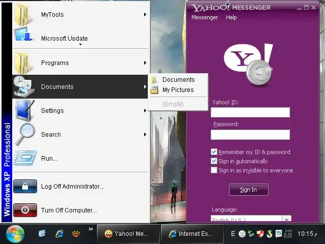Select the Run... Start menu entry
The height and width of the screenshot is (244, 325).
click(81, 158)
